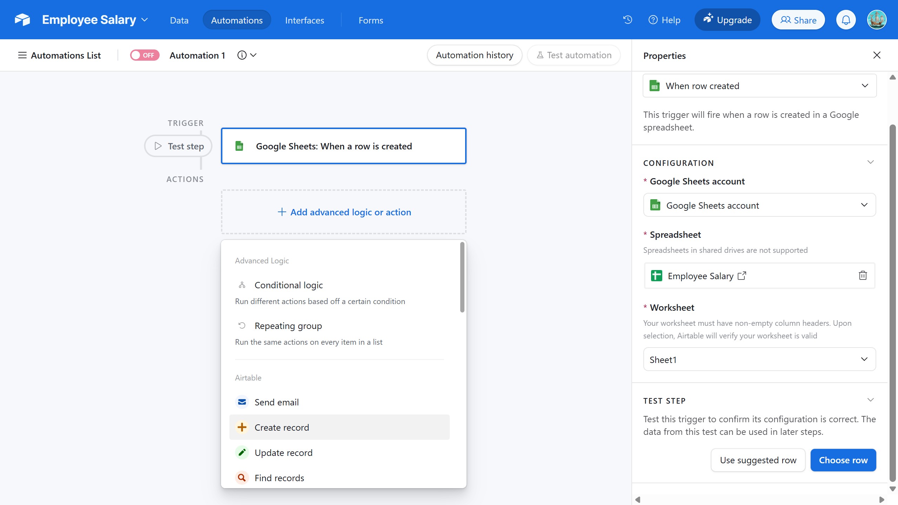
Task: Collapse the CONFIGURATION section
Action: pos(870,162)
